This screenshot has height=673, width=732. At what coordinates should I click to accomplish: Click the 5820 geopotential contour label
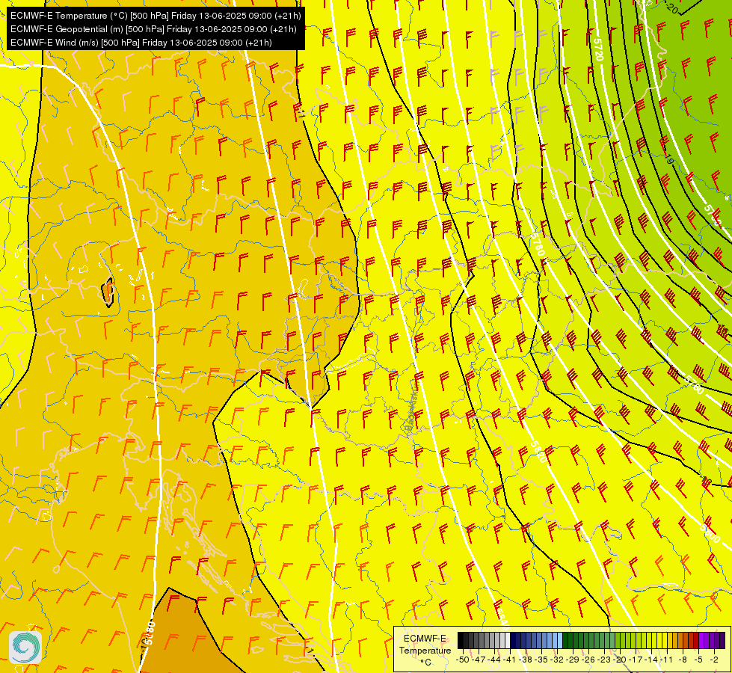[x=538, y=451]
